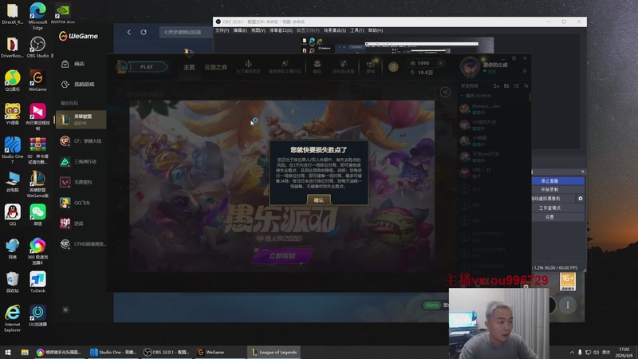Image resolution: width=638 pixels, height=359 pixels.
Task: Open OBS 文件(F) menu
Action: tap(223, 30)
